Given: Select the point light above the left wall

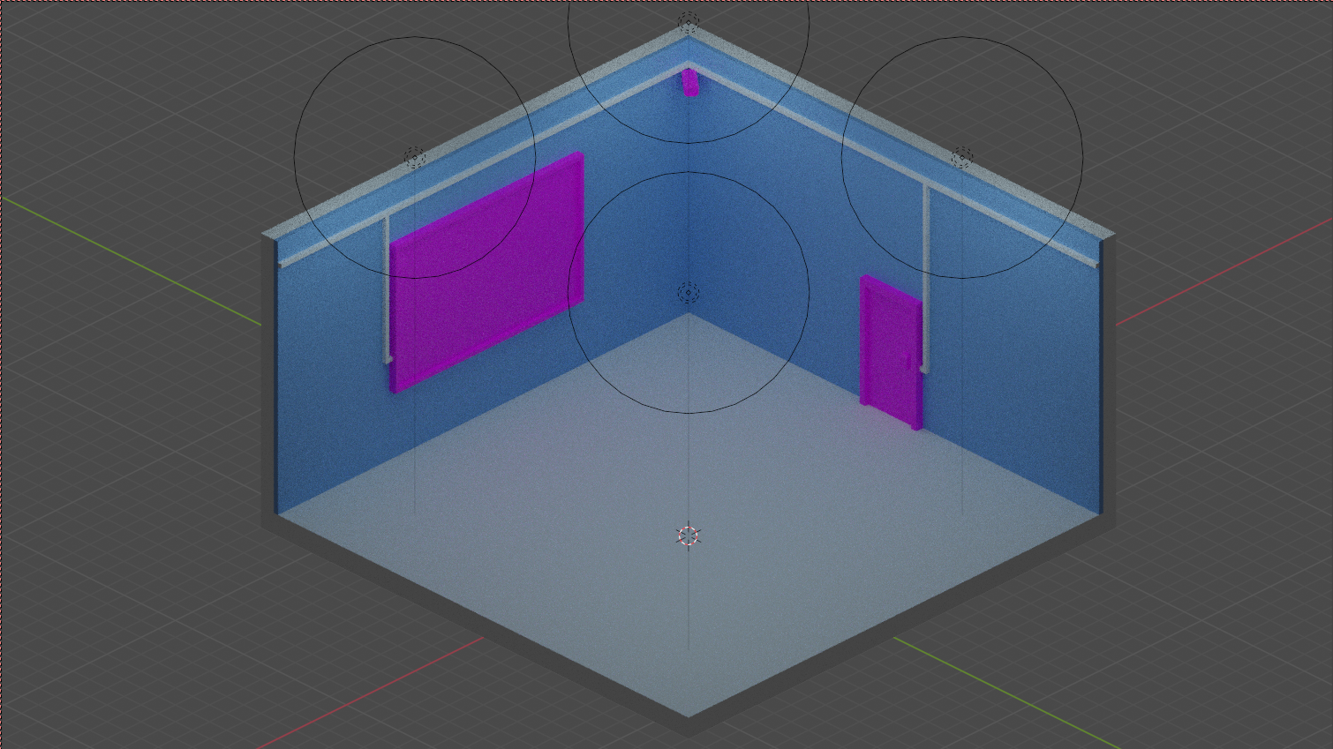Looking at the screenshot, I should [415, 158].
